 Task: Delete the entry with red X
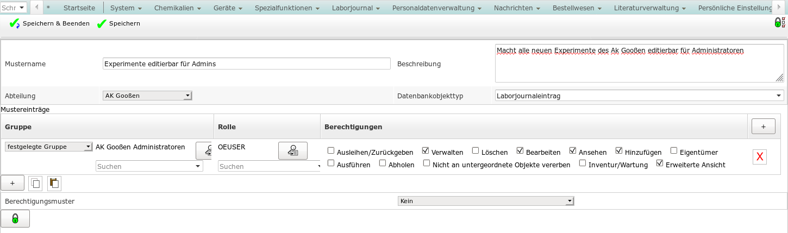click(x=759, y=157)
